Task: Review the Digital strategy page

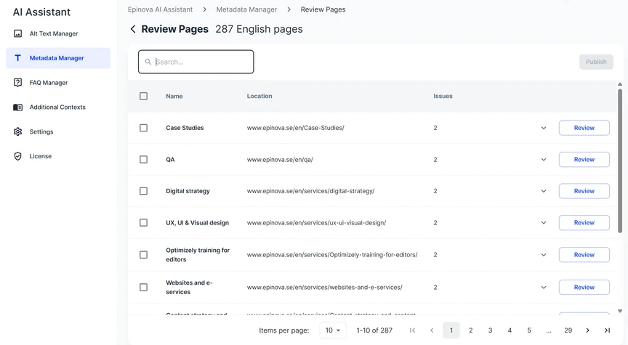Action: [584, 191]
